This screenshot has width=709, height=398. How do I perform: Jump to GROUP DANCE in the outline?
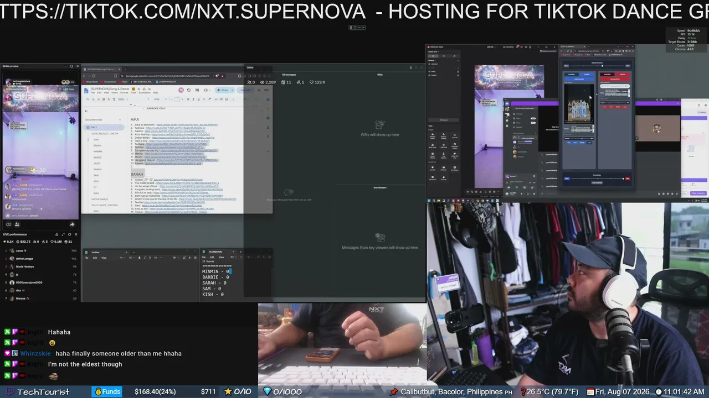click(x=100, y=199)
